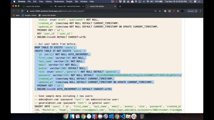
Task: Open the Windows logo app in dock
Action: coord(111,116)
